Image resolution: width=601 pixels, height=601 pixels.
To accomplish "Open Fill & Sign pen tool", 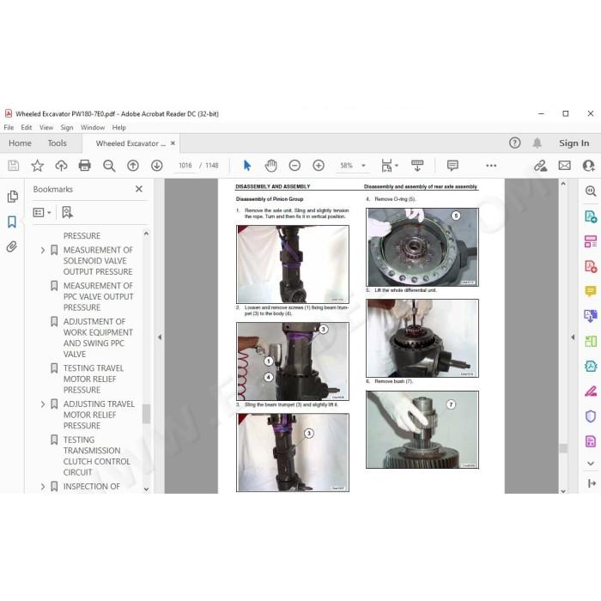I will [x=591, y=392].
